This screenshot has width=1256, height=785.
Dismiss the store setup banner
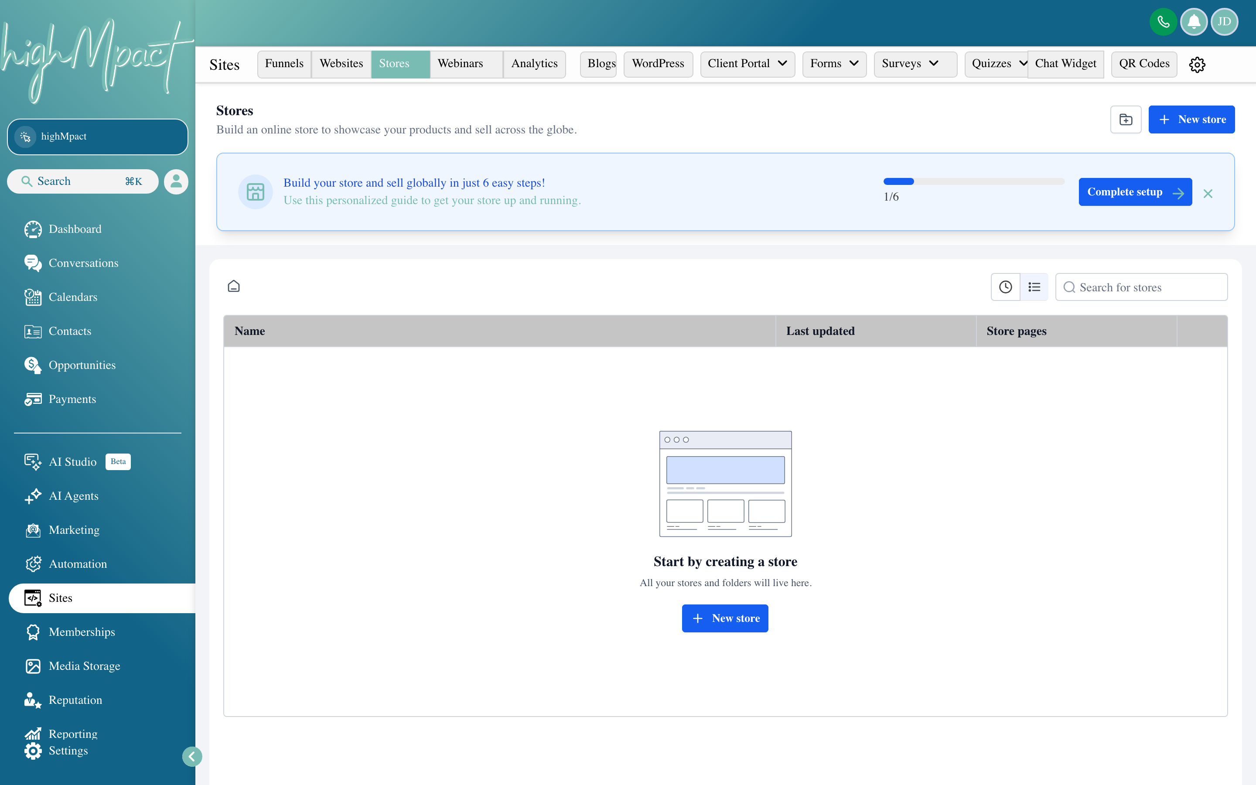point(1208,194)
